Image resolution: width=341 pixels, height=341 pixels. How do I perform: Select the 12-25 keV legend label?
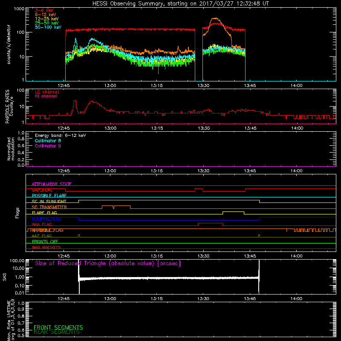pyautogui.click(x=47, y=19)
